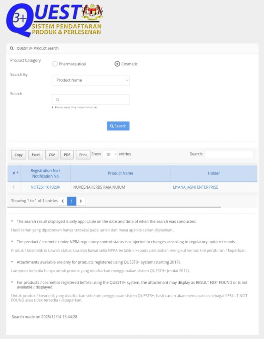Sort by Product Name column header
This screenshot has height=339, width=264.
pos(120,173)
